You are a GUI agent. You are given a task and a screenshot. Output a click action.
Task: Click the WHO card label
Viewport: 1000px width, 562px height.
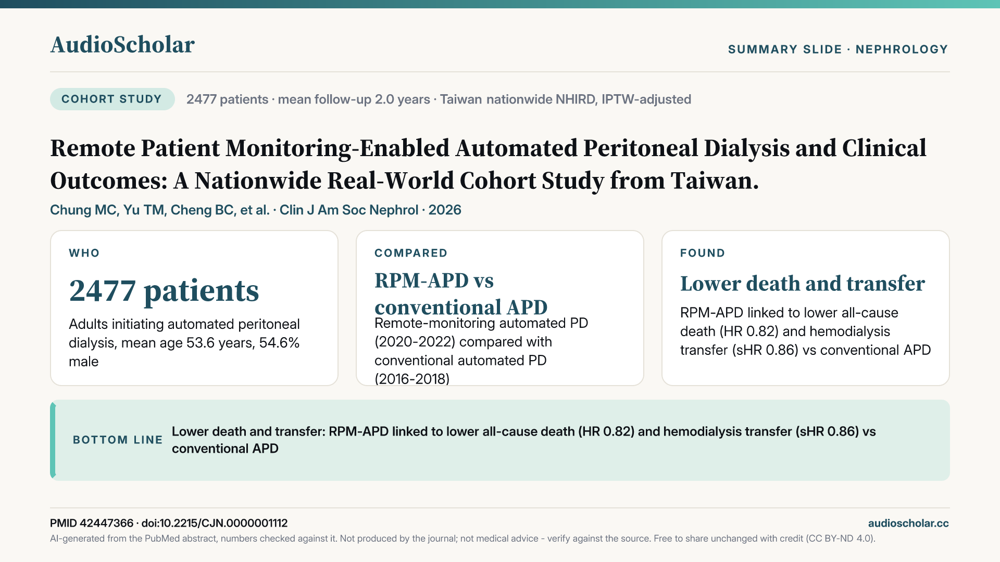pos(84,253)
